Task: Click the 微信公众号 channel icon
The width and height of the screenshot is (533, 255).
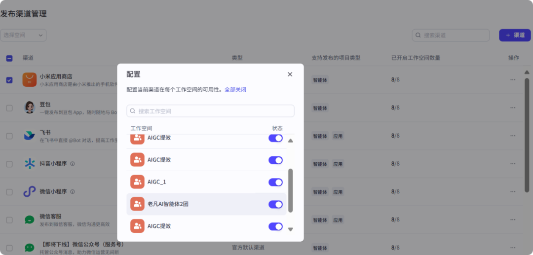Action: point(30,248)
